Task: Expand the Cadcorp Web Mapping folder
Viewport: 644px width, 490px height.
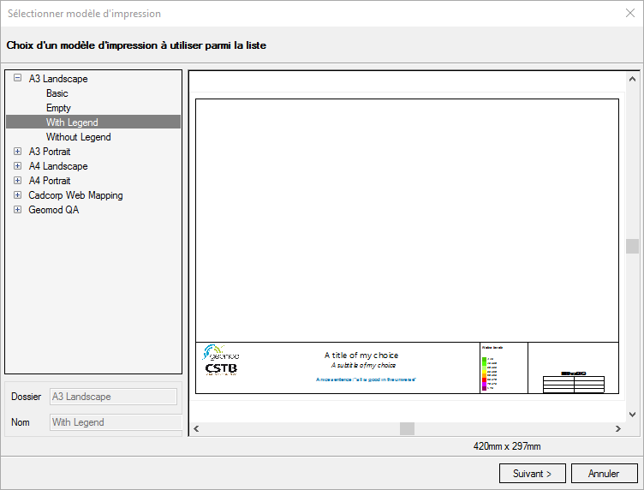Action: pyautogui.click(x=17, y=195)
